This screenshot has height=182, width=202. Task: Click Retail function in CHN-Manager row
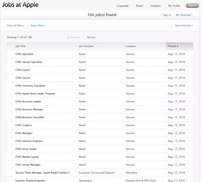82,133
